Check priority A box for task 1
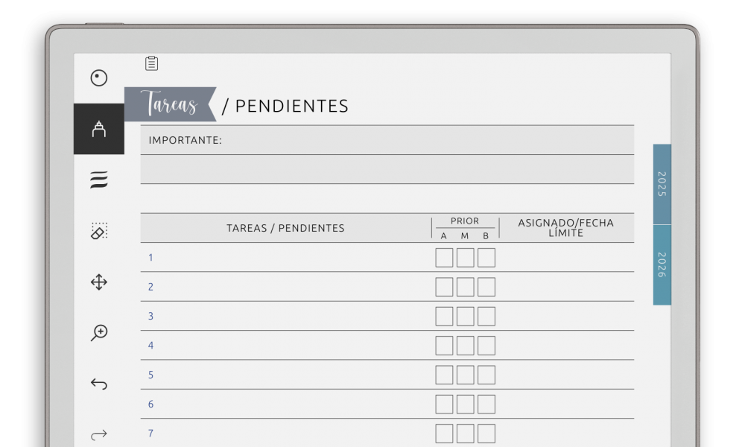The width and height of the screenshot is (745, 447). point(444,258)
